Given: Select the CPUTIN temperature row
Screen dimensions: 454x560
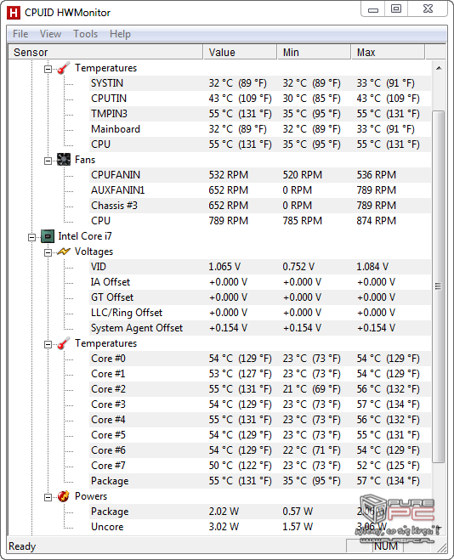Looking at the screenshot, I should pyautogui.click(x=259, y=99).
